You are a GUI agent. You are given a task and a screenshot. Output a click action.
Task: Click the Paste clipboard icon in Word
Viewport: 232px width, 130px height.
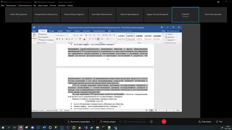[x=34, y=35]
